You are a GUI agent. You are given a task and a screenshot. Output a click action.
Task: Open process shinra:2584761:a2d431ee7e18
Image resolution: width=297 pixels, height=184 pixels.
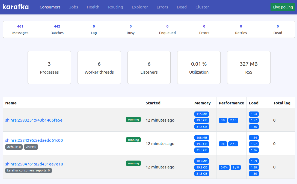click(x=34, y=164)
